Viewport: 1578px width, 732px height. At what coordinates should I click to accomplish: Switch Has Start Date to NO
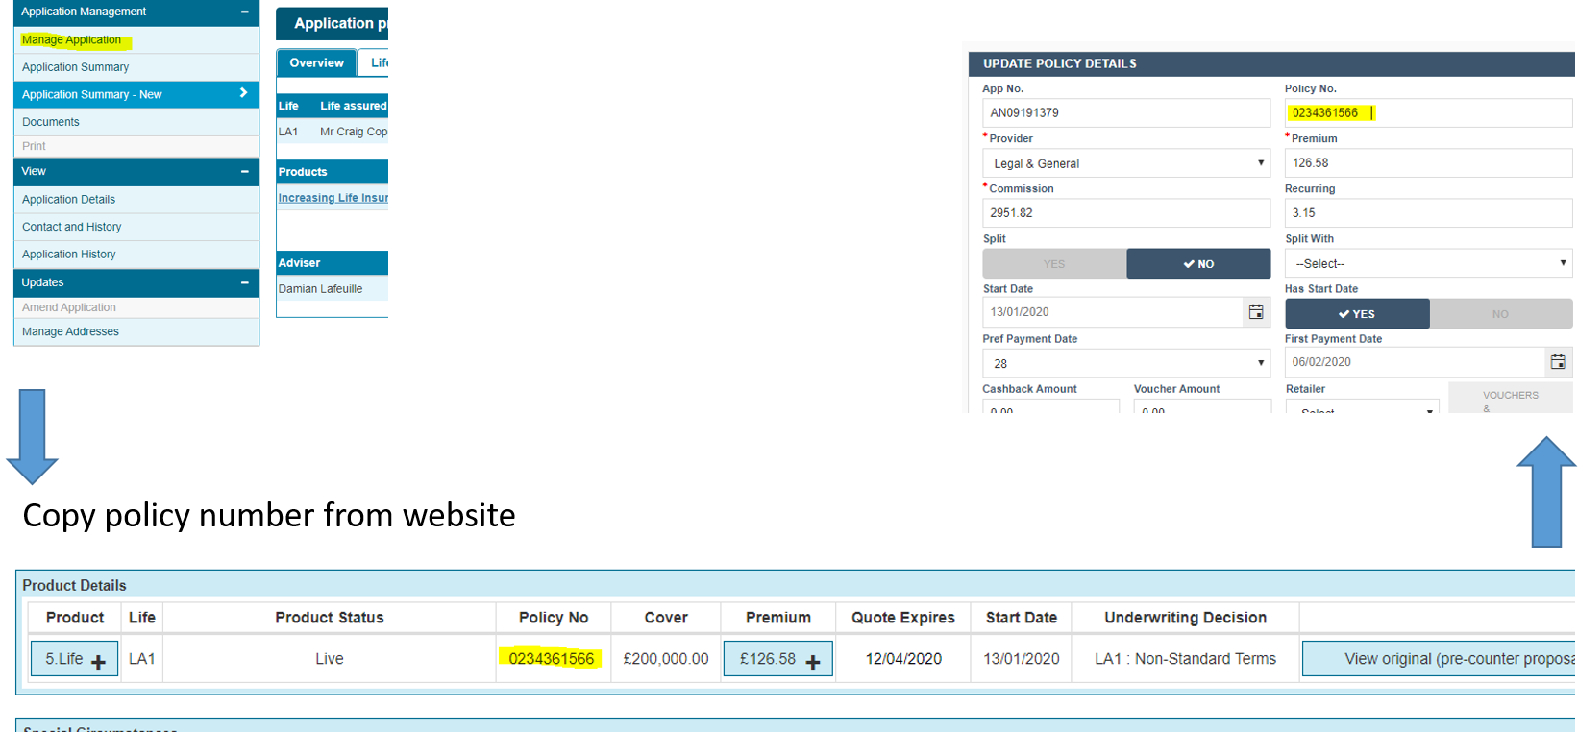[x=1500, y=314]
